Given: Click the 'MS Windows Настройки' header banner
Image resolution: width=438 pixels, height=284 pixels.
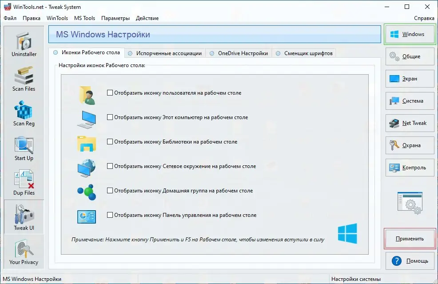Looking at the screenshot, I should 215,34.
